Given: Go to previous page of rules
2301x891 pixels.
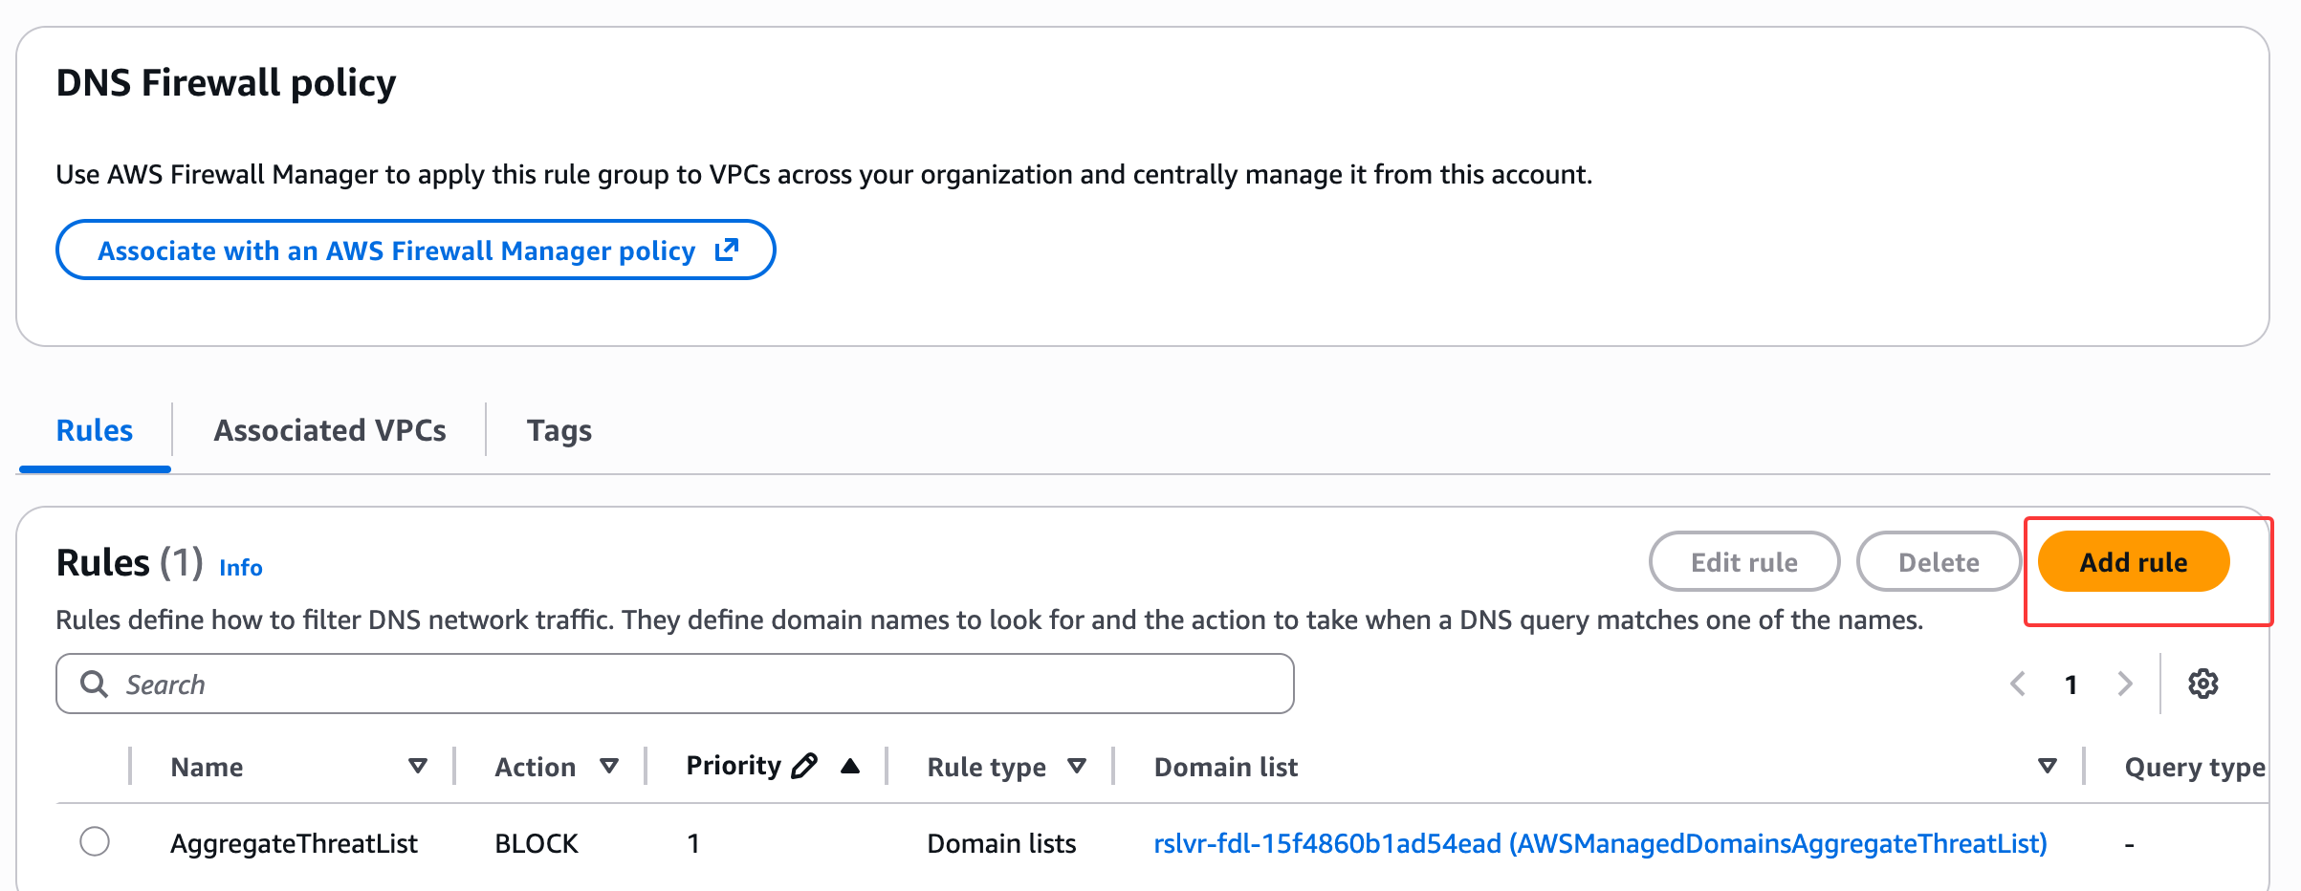Looking at the screenshot, I should click(x=2018, y=684).
